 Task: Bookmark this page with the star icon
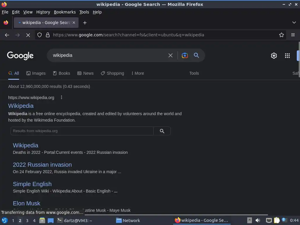[282, 35]
